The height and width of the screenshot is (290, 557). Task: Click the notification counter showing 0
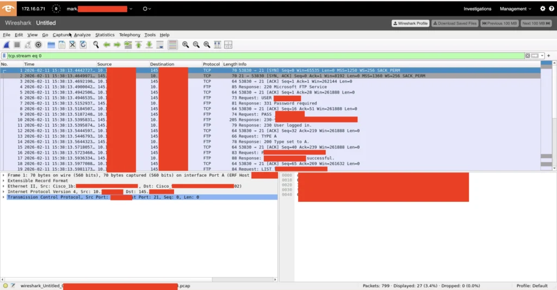[56, 9]
